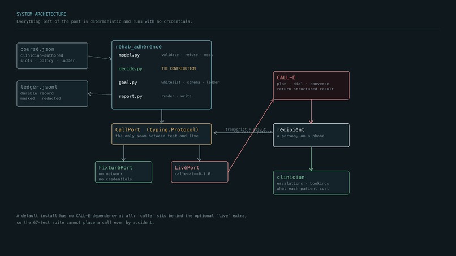Click footnote line starting 'A default install'
Image resolution: width=456 pixels, height=256 pixels.
[131, 216]
